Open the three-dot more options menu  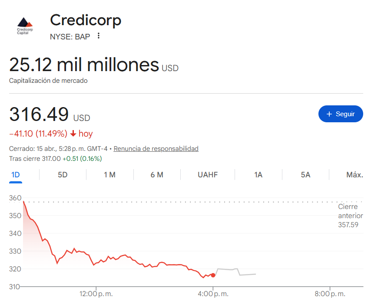pyautogui.click(x=99, y=36)
